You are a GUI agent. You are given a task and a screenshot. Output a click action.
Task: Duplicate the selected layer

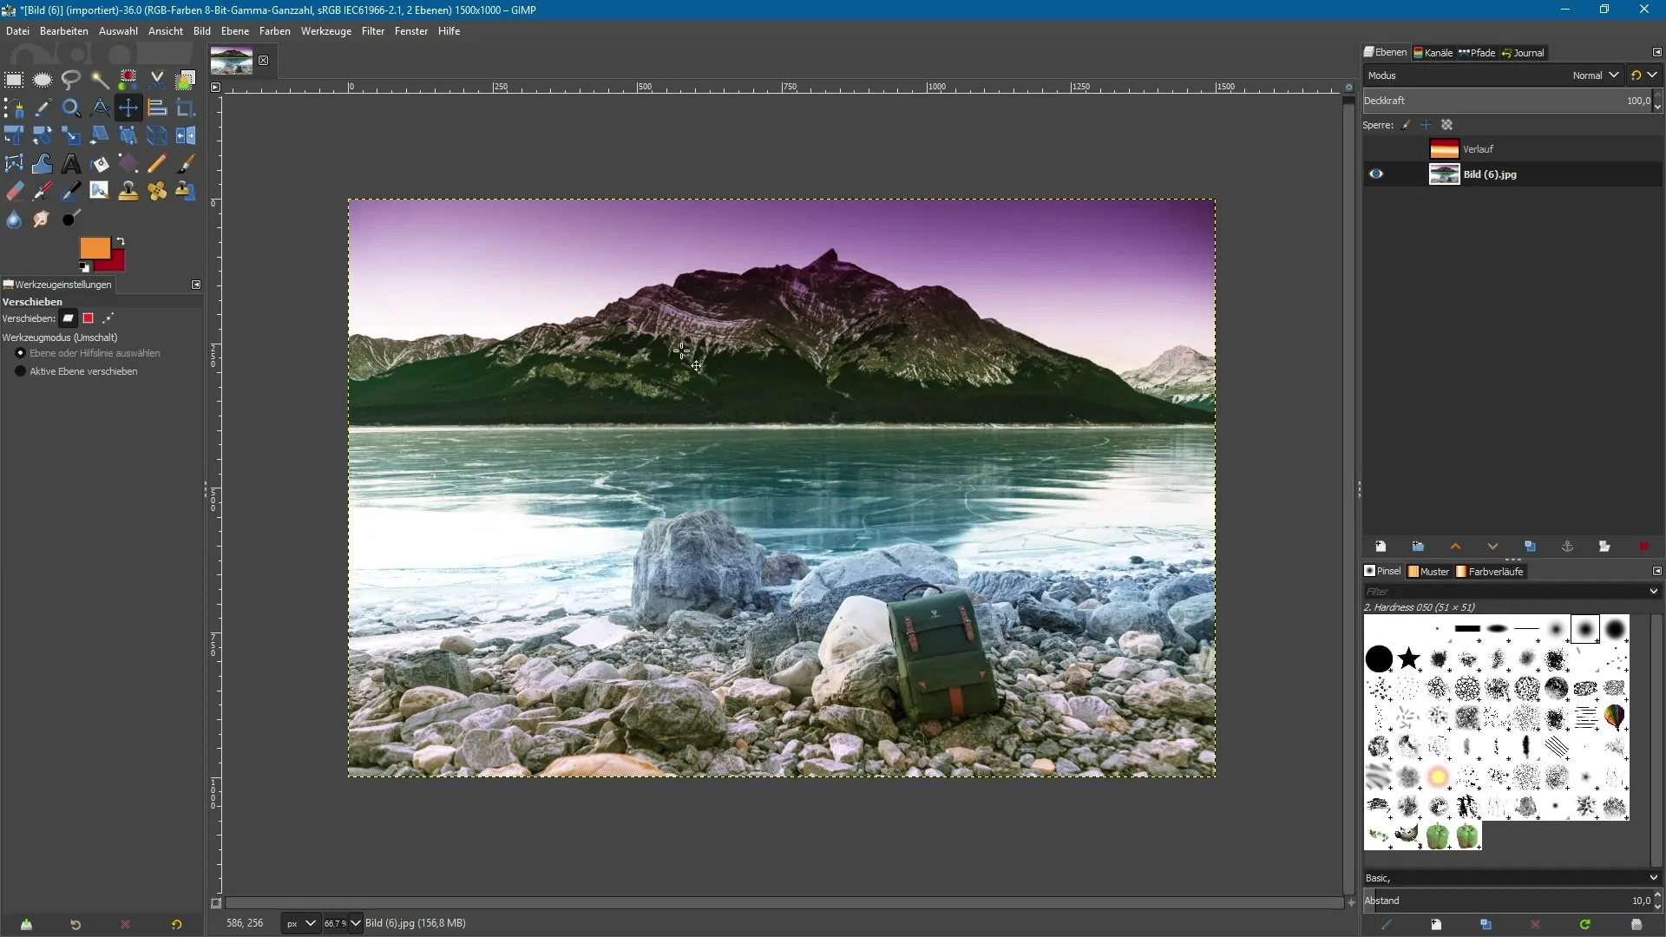1530,547
